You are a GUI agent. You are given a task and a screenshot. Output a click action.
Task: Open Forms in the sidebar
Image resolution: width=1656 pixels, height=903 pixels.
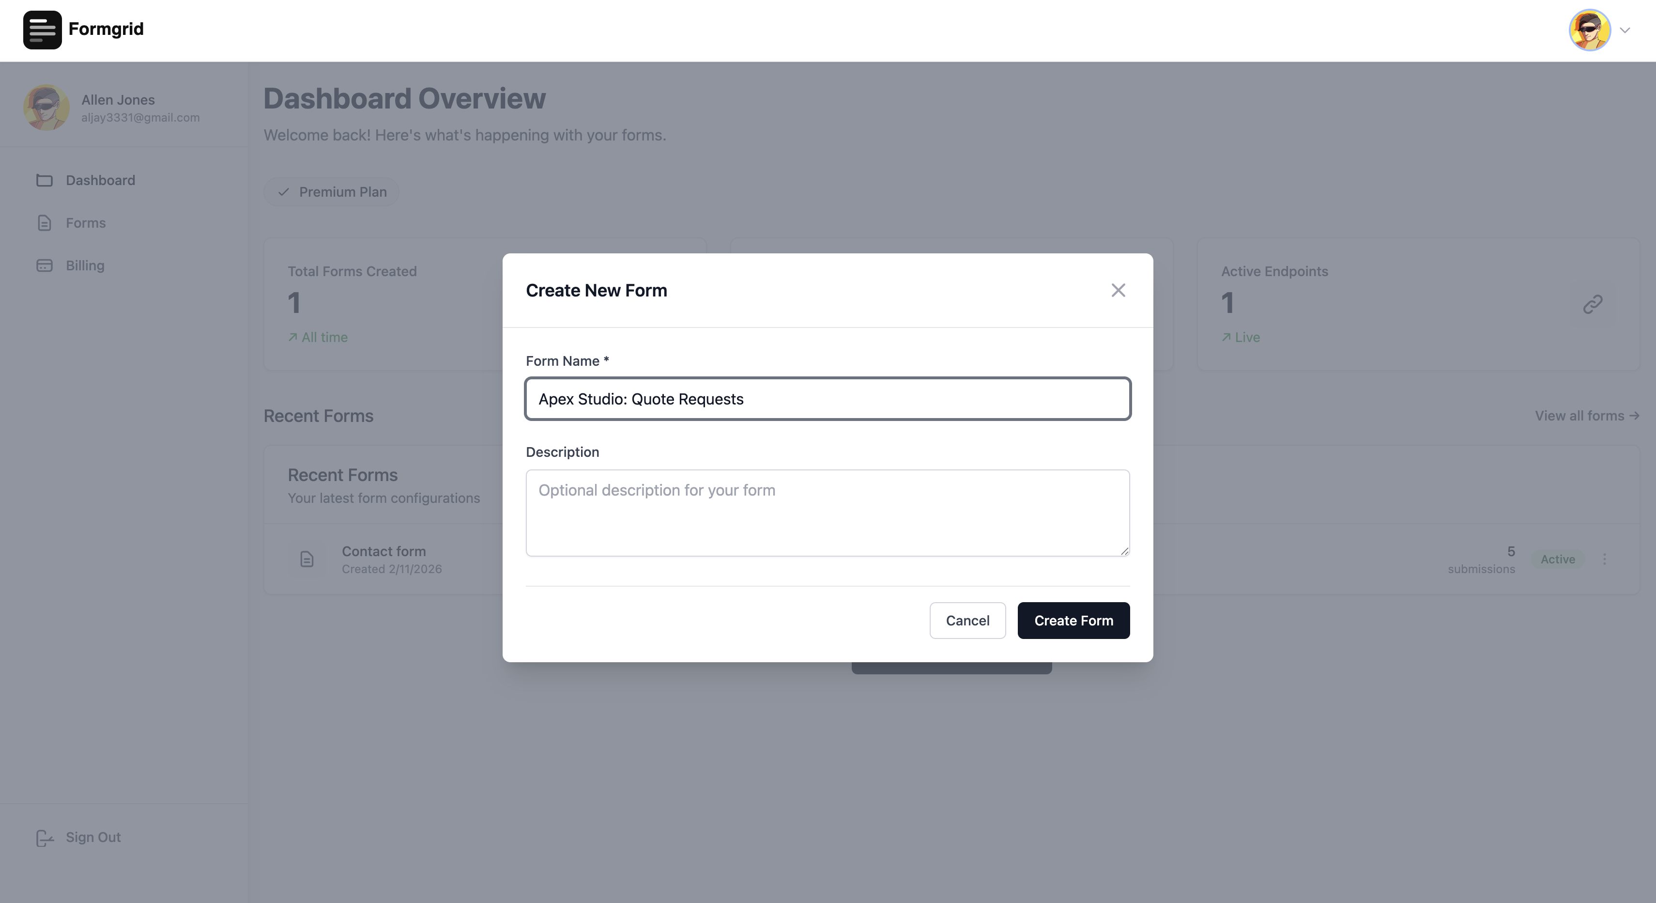(x=86, y=223)
